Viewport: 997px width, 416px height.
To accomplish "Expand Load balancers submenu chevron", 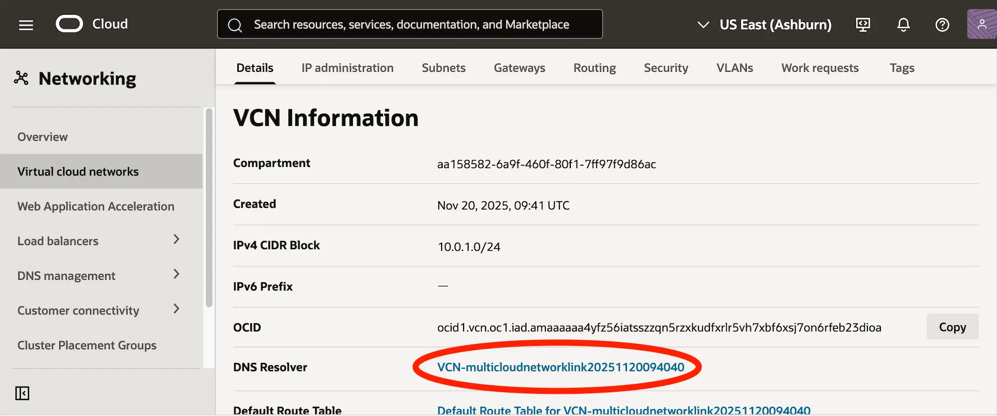I will [176, 239].
